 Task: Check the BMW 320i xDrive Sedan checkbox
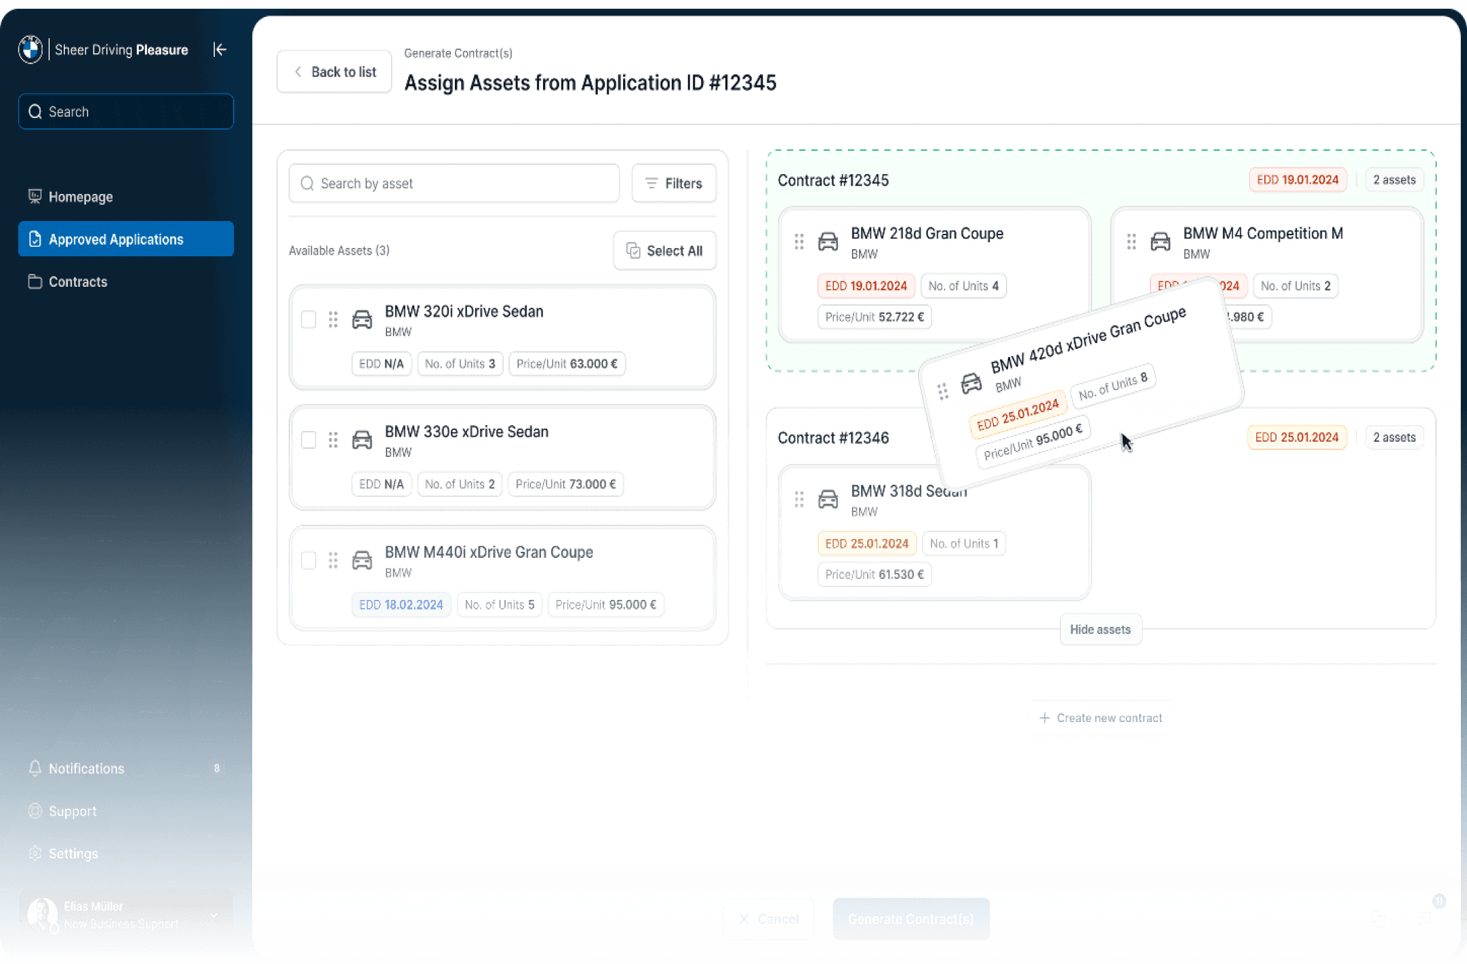click(x=308, y=319)
